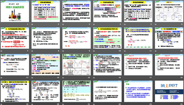Select slide 10 on saturated solution calculation
This screenshot has height=105, width=184.
pyautogui.click(x=107, y=38)
